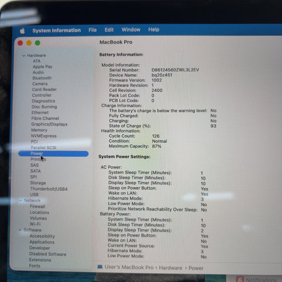Select Graphics/Displays in the sidebar
This screenshot has height=282, width=282.
[49, 125]
